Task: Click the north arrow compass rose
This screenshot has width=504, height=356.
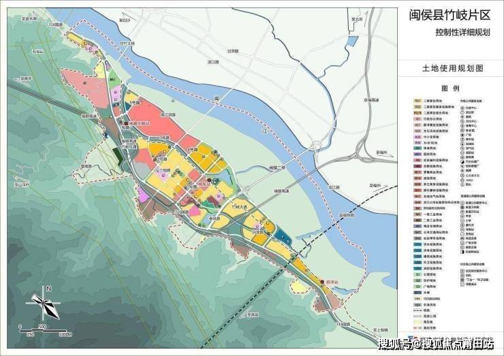Action: coord(44,302)
